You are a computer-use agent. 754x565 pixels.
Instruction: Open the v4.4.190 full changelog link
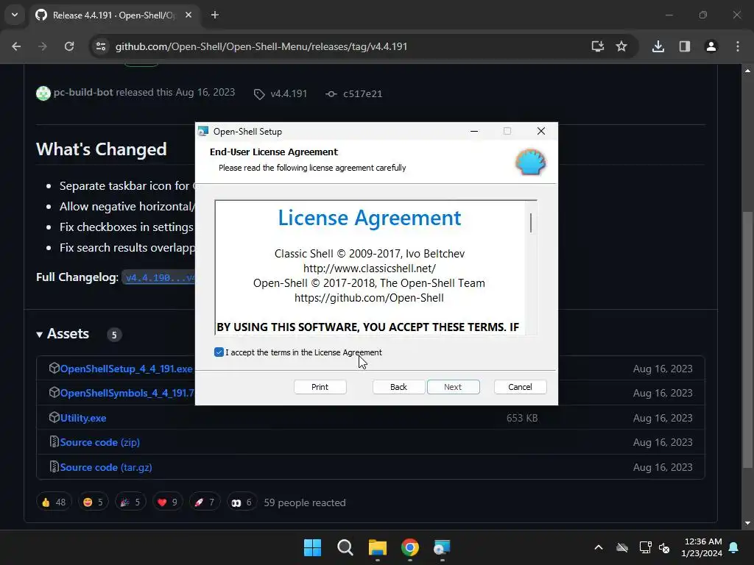point(159,277)
